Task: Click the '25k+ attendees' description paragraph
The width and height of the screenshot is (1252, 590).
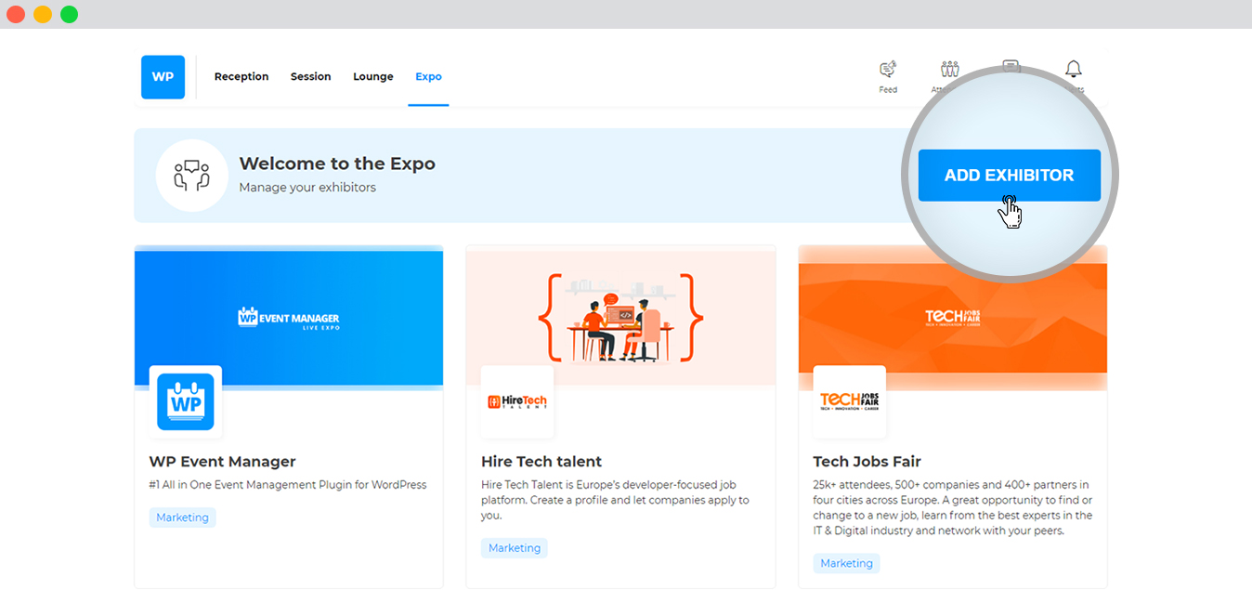Action: click(953, 508)
